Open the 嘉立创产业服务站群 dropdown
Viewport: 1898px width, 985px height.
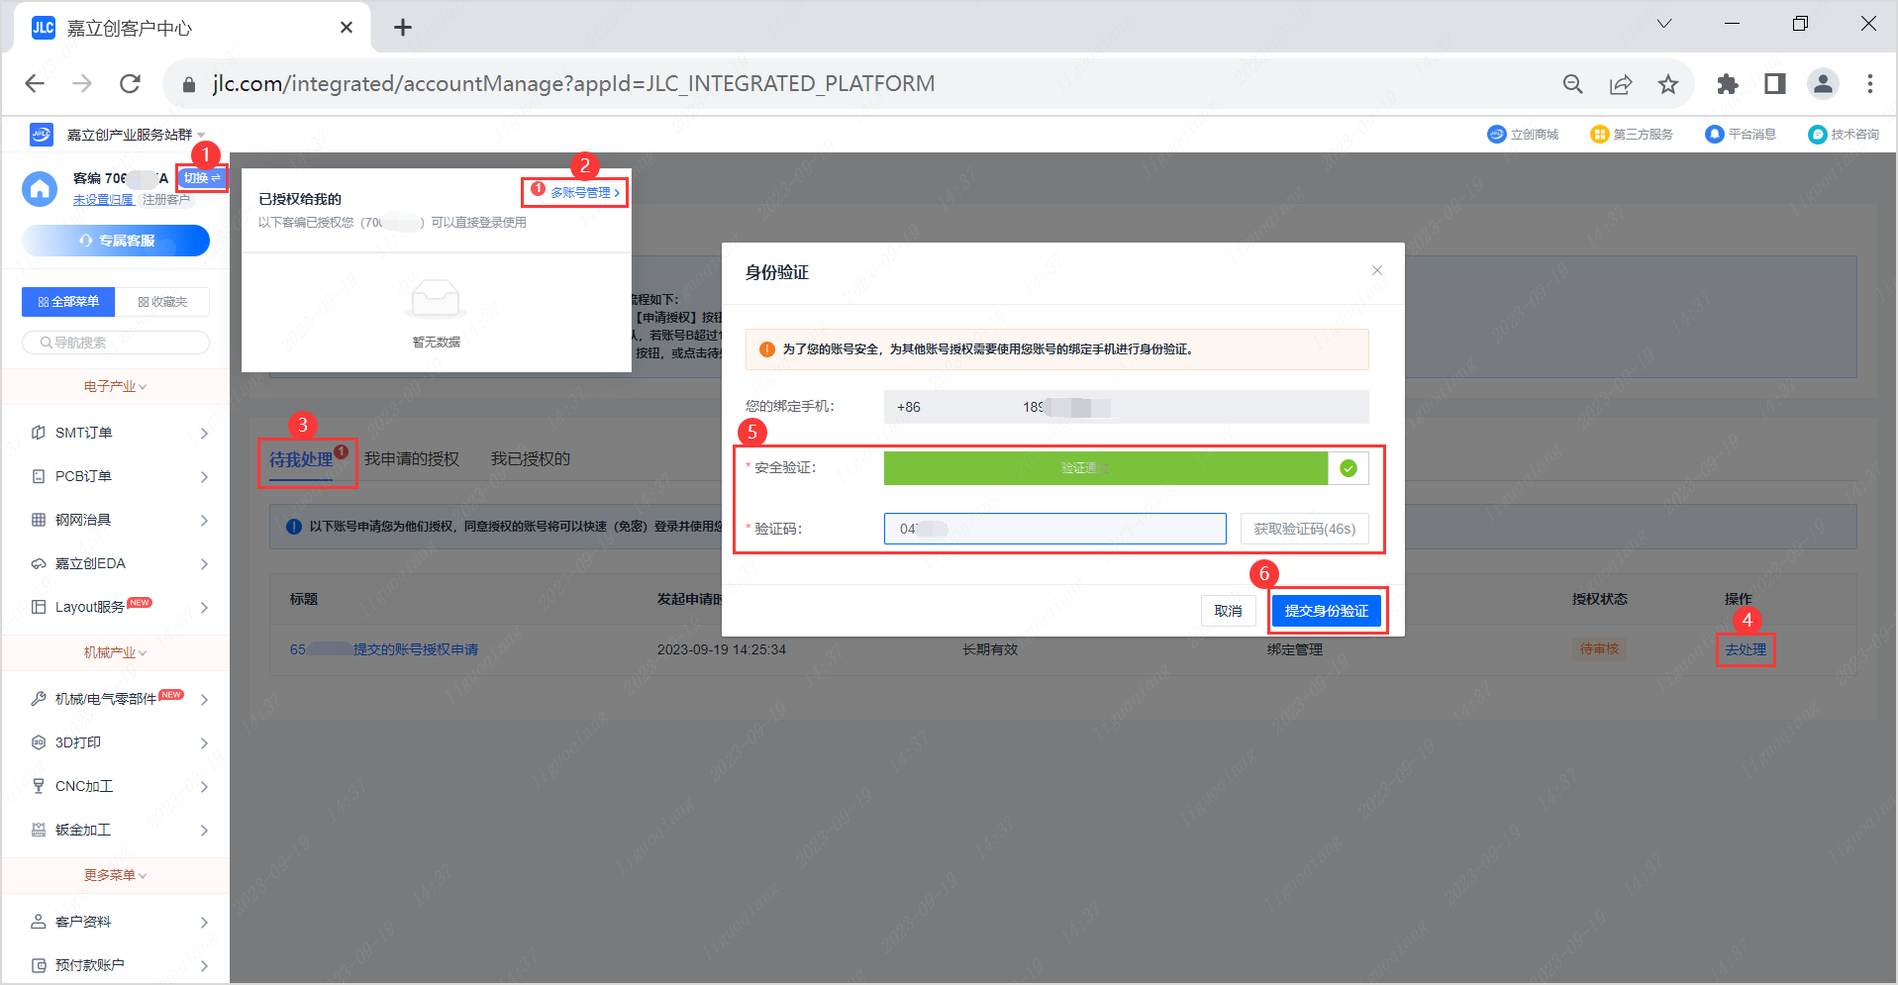coord(135,135)
